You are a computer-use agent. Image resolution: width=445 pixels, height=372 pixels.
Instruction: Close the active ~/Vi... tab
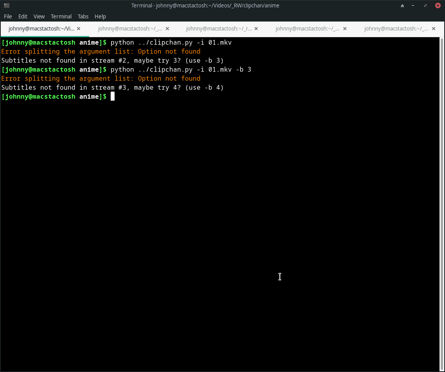click(79, 29)
